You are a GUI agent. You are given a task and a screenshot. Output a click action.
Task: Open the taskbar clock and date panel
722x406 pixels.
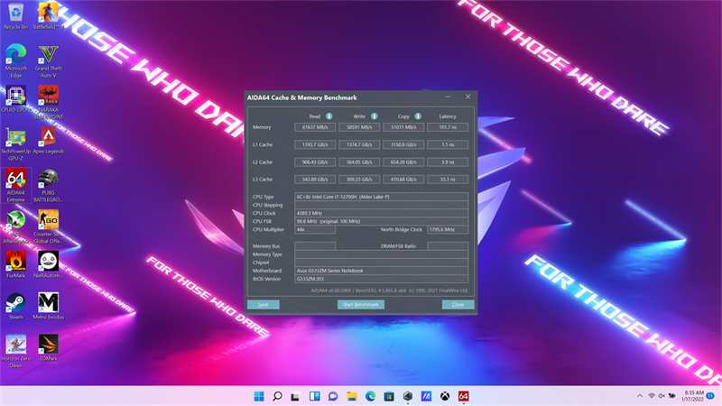pos(692,396)
